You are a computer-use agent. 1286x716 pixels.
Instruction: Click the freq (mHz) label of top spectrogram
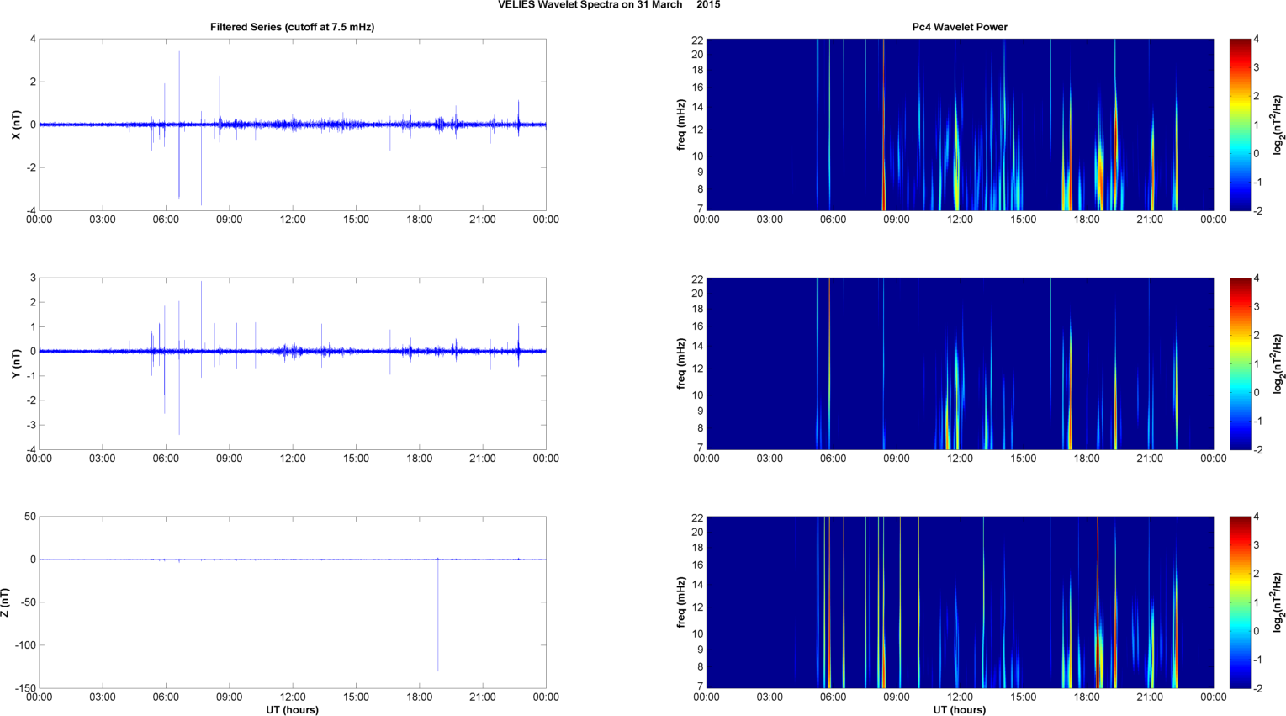point(680,125)
